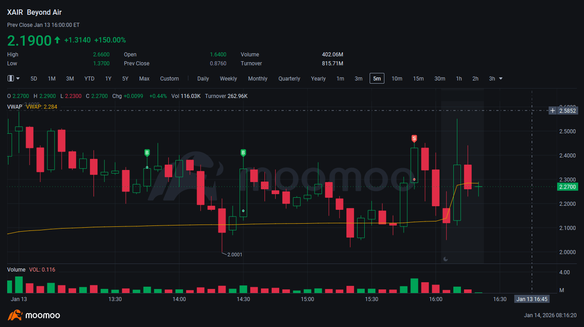This screenshot has height=327, width=584.
Task: Switch to Daily candles
Action: click(203, 79)
